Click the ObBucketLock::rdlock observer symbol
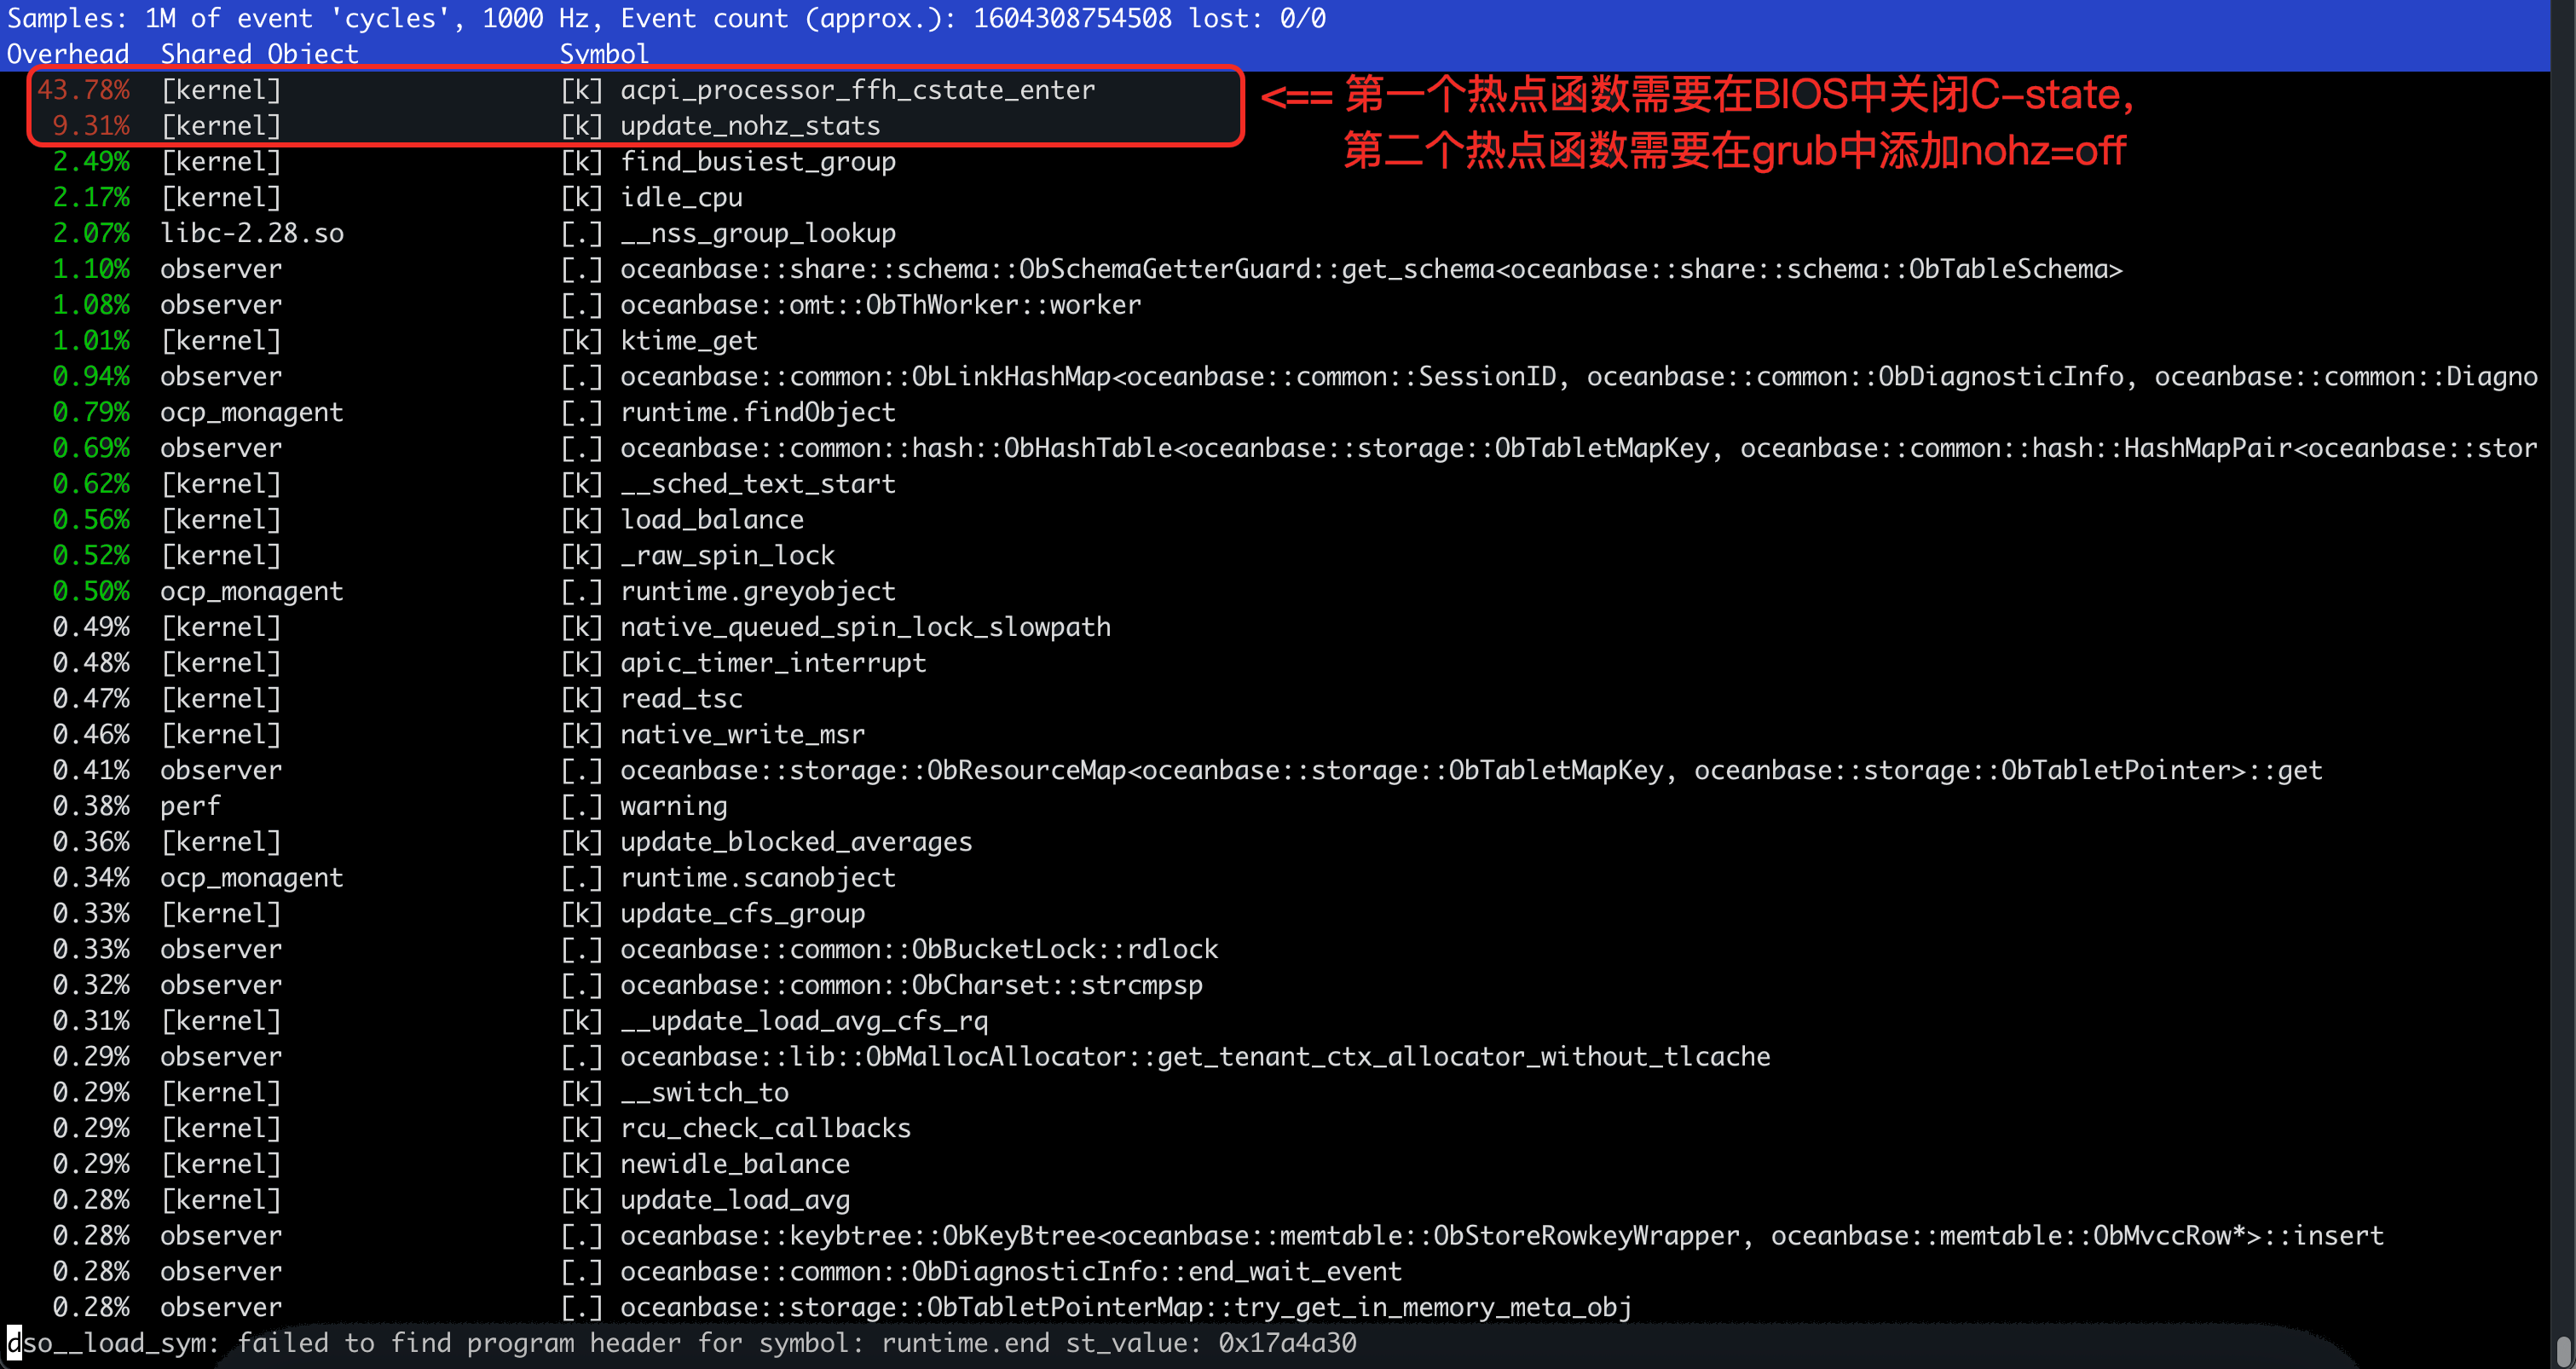The height and width of the screenshot is (1369, 2576). (x=919, y=949)
